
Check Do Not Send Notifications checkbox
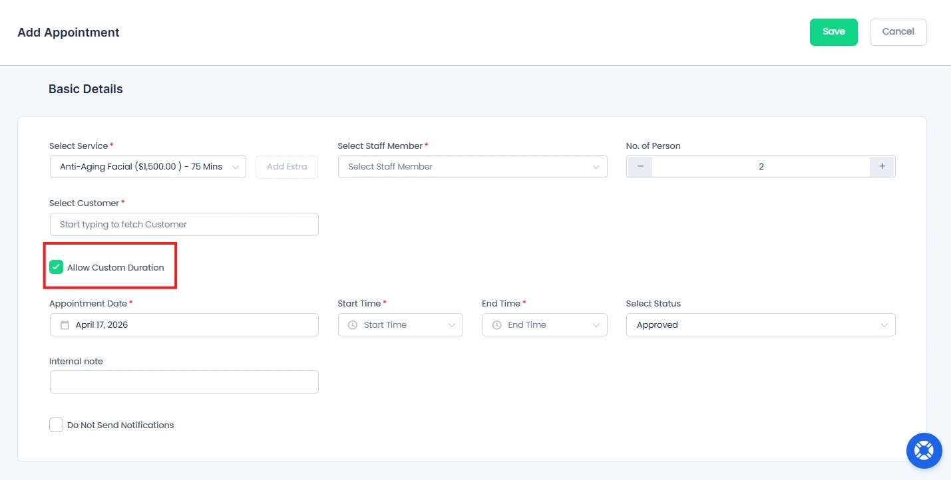point(57,425)
